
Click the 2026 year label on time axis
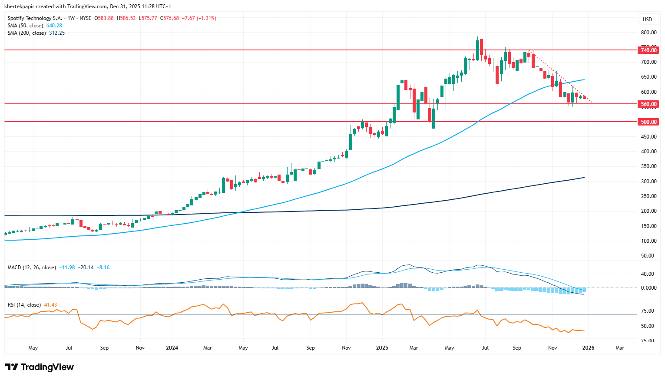pos(588,348)
